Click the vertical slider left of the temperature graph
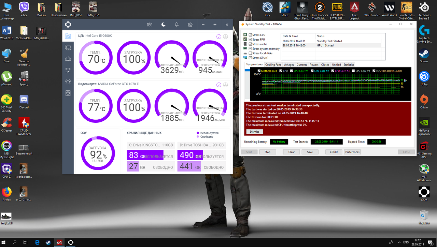Viewport: 437px width, 252px height. [247, 84]
